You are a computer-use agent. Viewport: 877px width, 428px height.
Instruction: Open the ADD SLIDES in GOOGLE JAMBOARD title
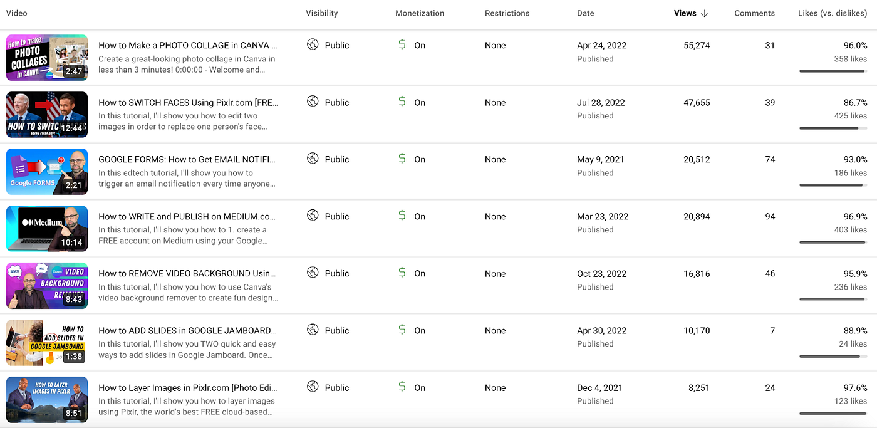pos(187,330)
